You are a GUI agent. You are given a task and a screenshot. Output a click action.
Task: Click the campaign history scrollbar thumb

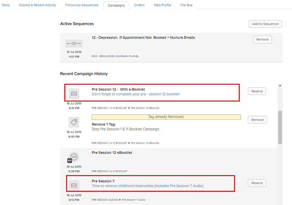pyautogui.click(x=280, y=127)
